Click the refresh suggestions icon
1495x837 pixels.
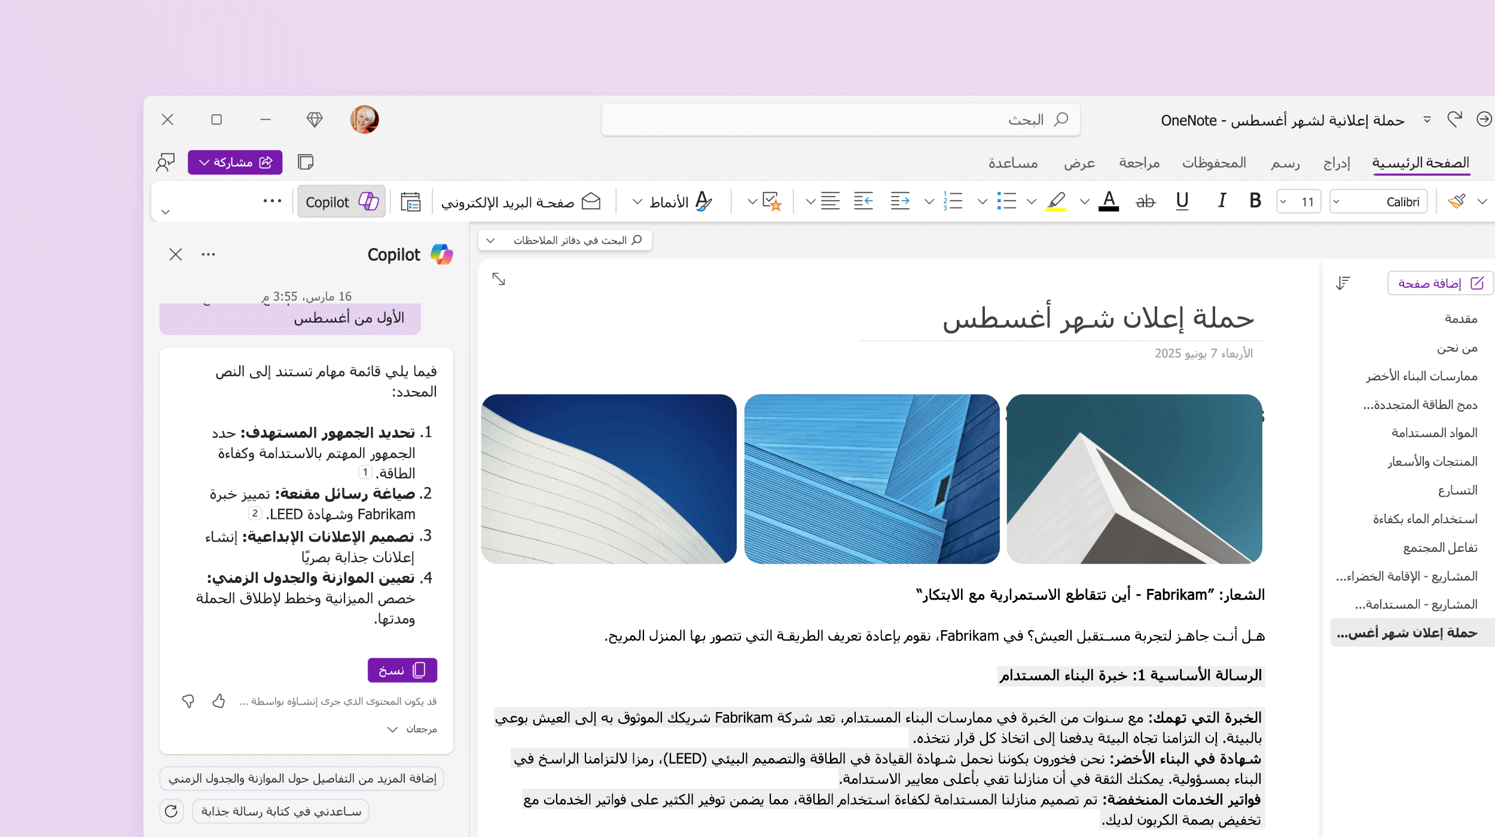pos(171,811)
